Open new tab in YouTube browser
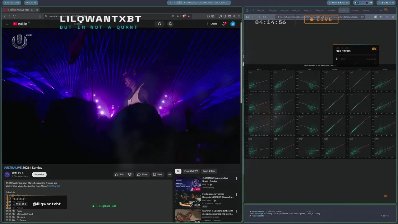This screenshot has height=224, width=398. [43, 10]
